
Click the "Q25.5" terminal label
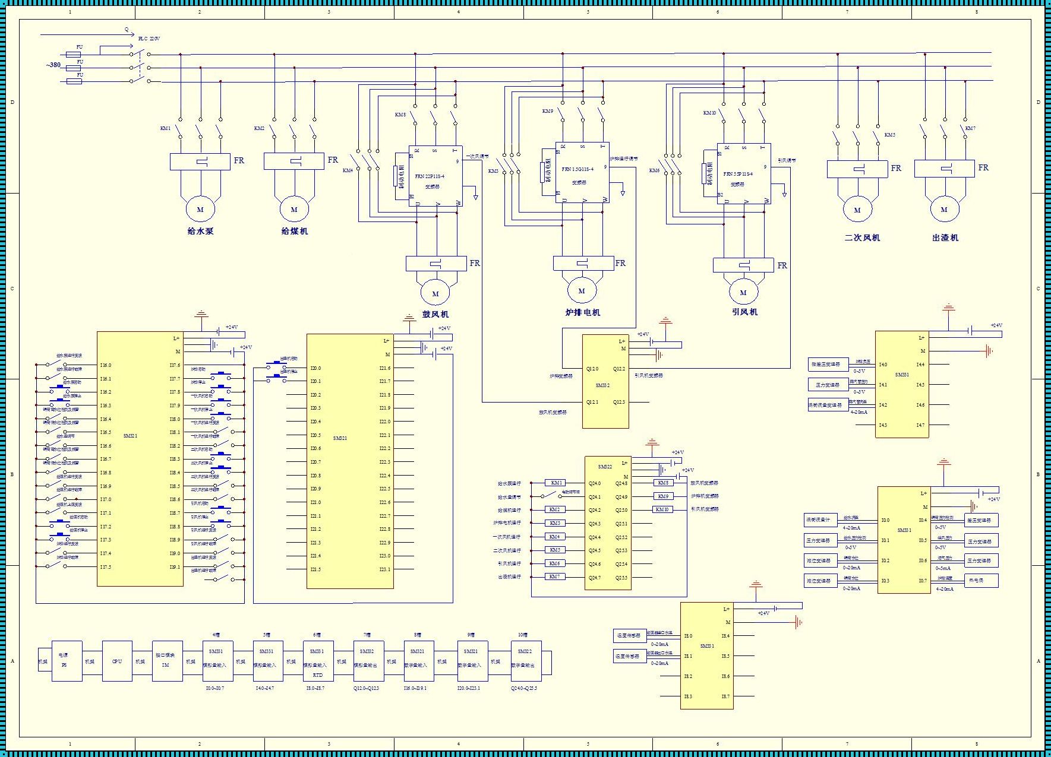621,578
